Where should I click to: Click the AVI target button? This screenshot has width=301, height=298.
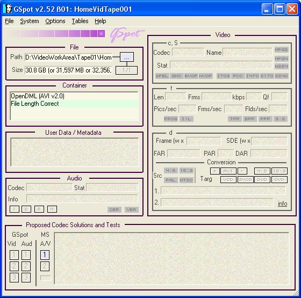pos(228,171)
